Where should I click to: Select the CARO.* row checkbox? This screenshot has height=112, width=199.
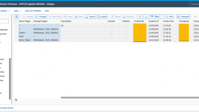pos(16,33)
